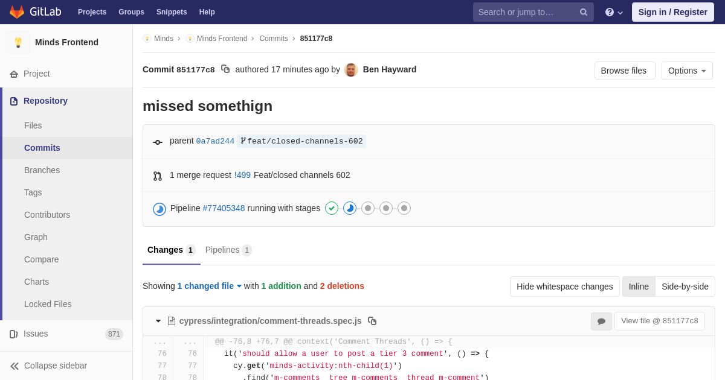Click the Issues count badge 871
725x380 pixels.
pos(114,334)
